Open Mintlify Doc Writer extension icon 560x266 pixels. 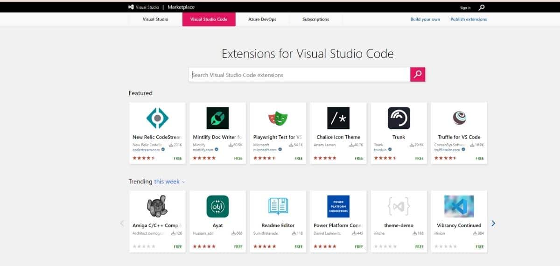click(217, 118)
